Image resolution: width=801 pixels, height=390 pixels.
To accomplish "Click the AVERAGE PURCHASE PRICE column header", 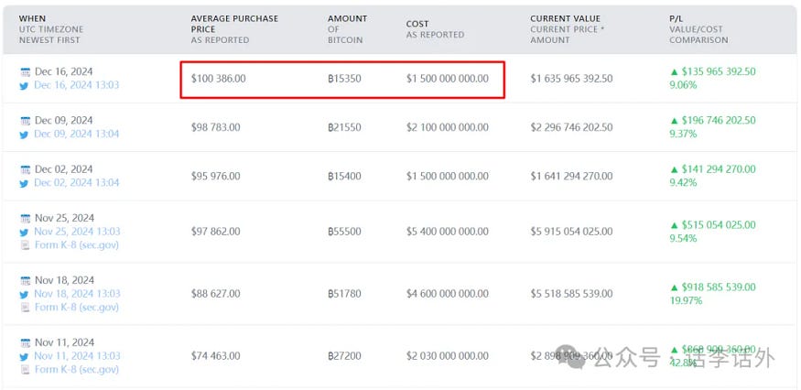I will point(234,24).
